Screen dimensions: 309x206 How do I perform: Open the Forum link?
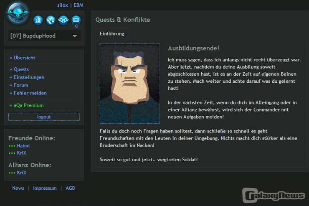(x=21, y=85)
